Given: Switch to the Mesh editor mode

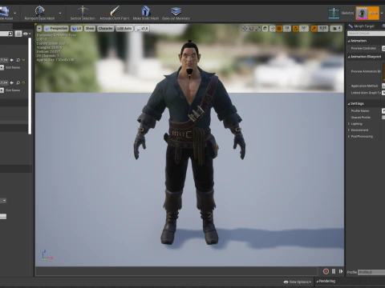Looking at the screenshot, I should [x=367, y=13].
